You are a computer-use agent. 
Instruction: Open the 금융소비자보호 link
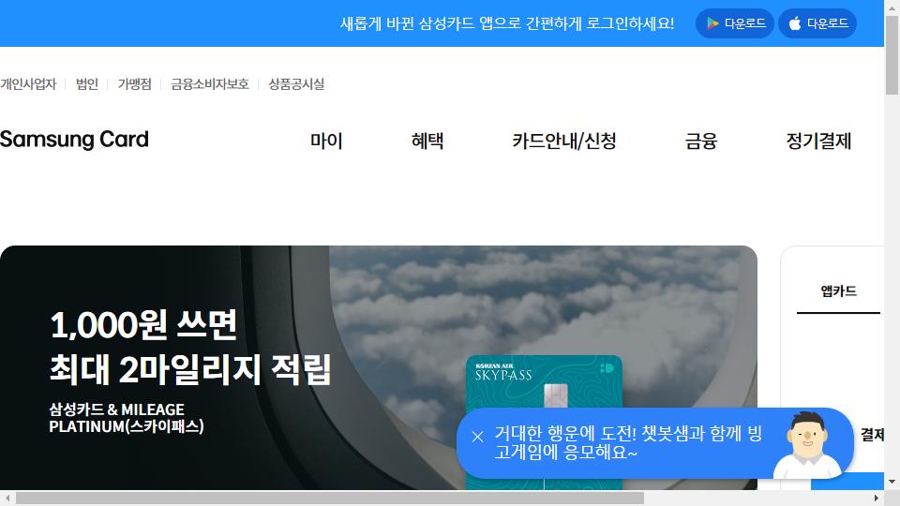coord(210,84)
